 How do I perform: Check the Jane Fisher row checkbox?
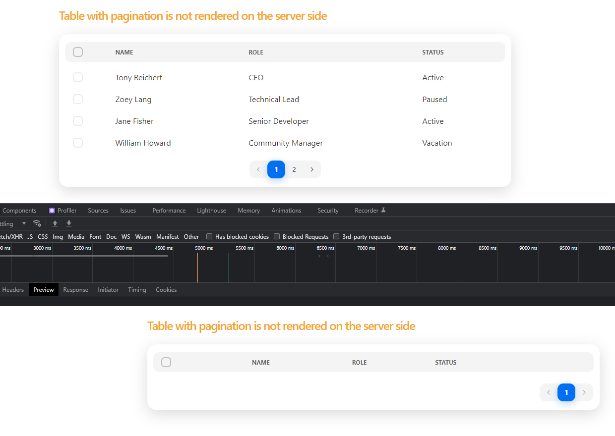pos(78,121)
